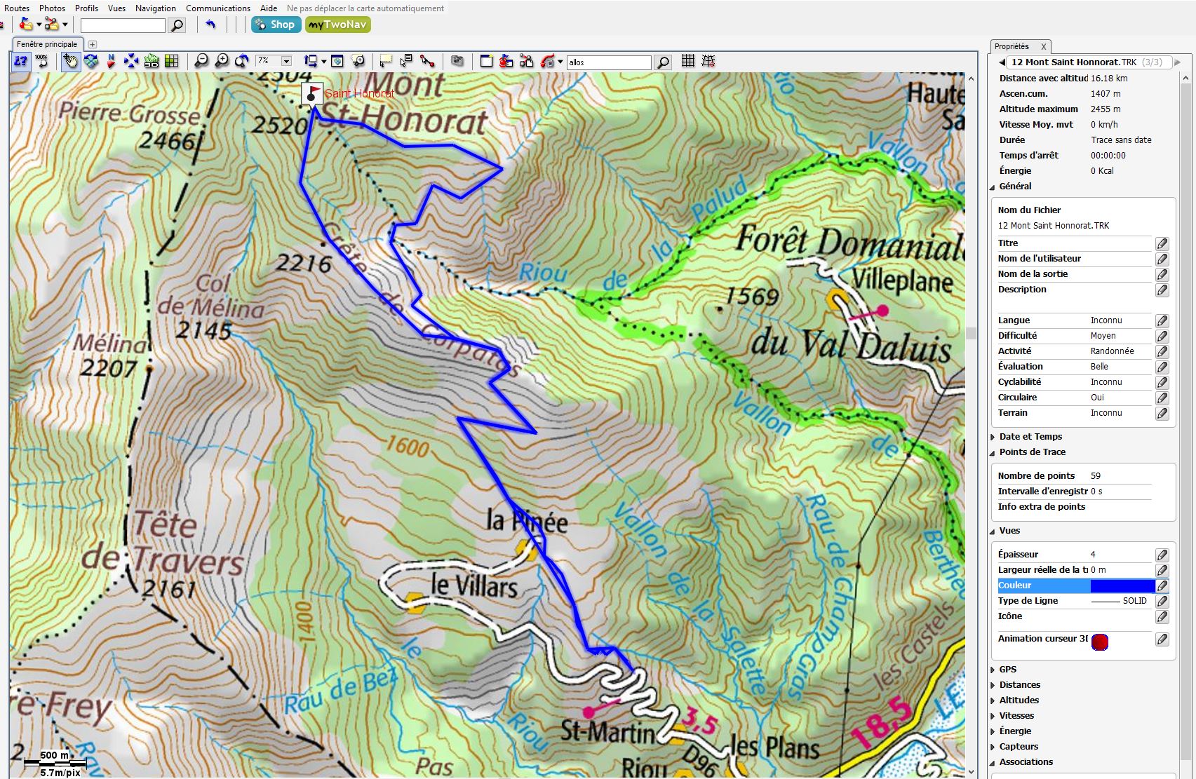
Task: Edit the Épaisseur pencil icon
Action: point(1162,555)
